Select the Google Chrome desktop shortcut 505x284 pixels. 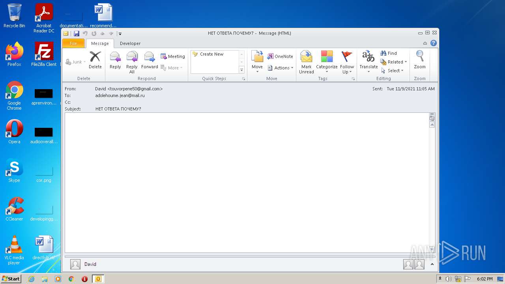click(14, 96)
